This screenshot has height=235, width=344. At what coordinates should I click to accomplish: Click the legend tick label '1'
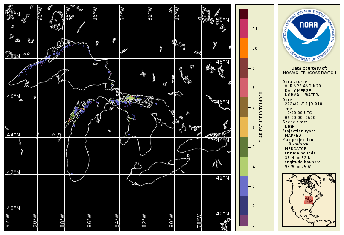[254, 226]
